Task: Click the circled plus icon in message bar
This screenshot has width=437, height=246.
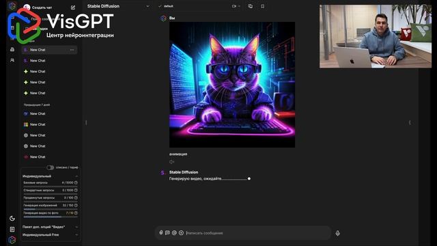Action: 181,232
